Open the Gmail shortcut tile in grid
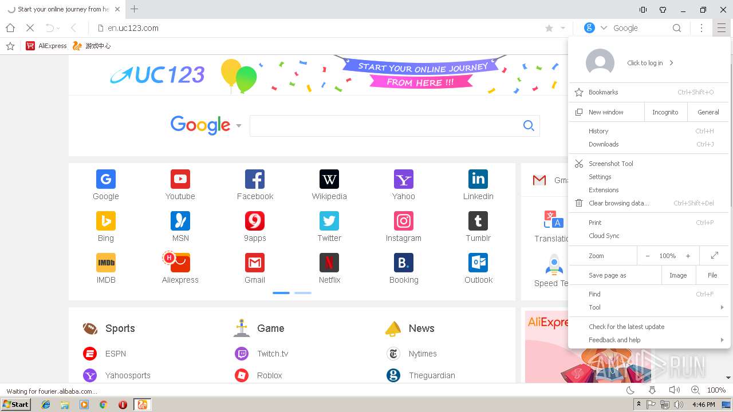This screenshot has height=412, width=733. (x=255, y=268)
